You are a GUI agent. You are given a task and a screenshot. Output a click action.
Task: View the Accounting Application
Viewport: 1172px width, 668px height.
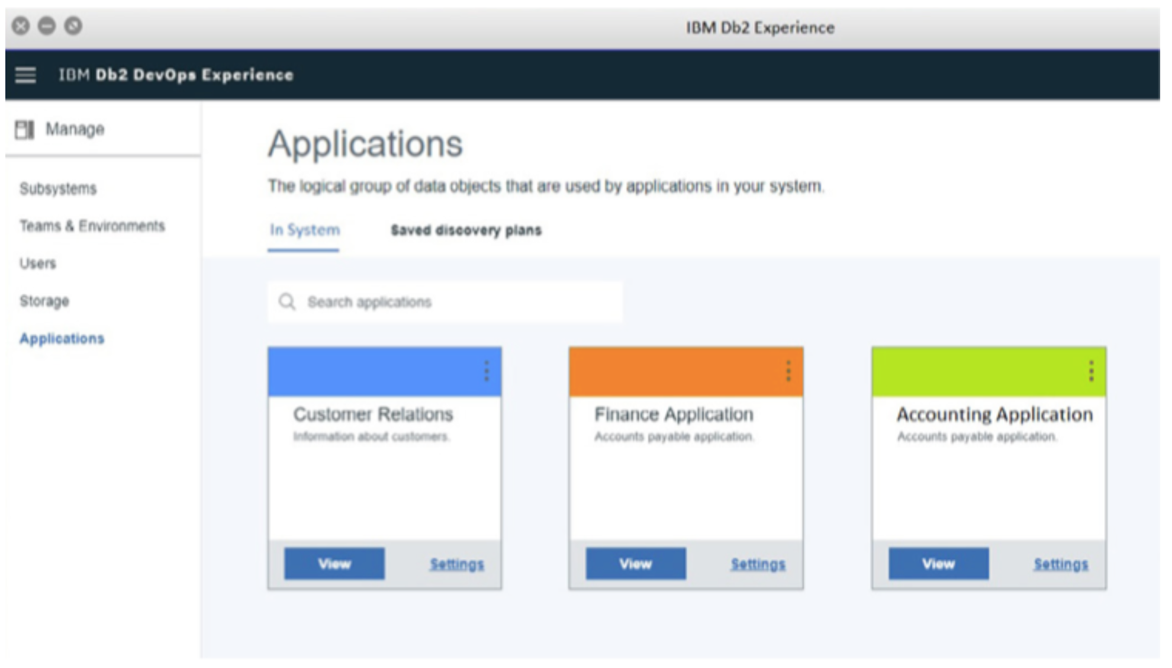(938, 564)
